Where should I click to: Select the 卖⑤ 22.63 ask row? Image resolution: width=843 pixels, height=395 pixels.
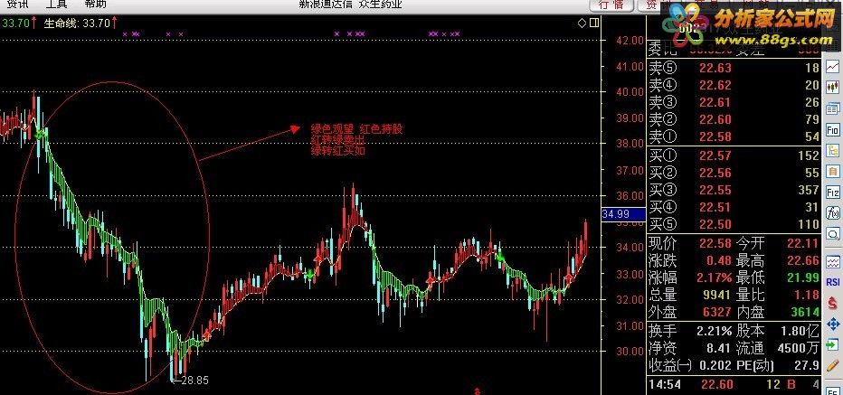(734, 69)
